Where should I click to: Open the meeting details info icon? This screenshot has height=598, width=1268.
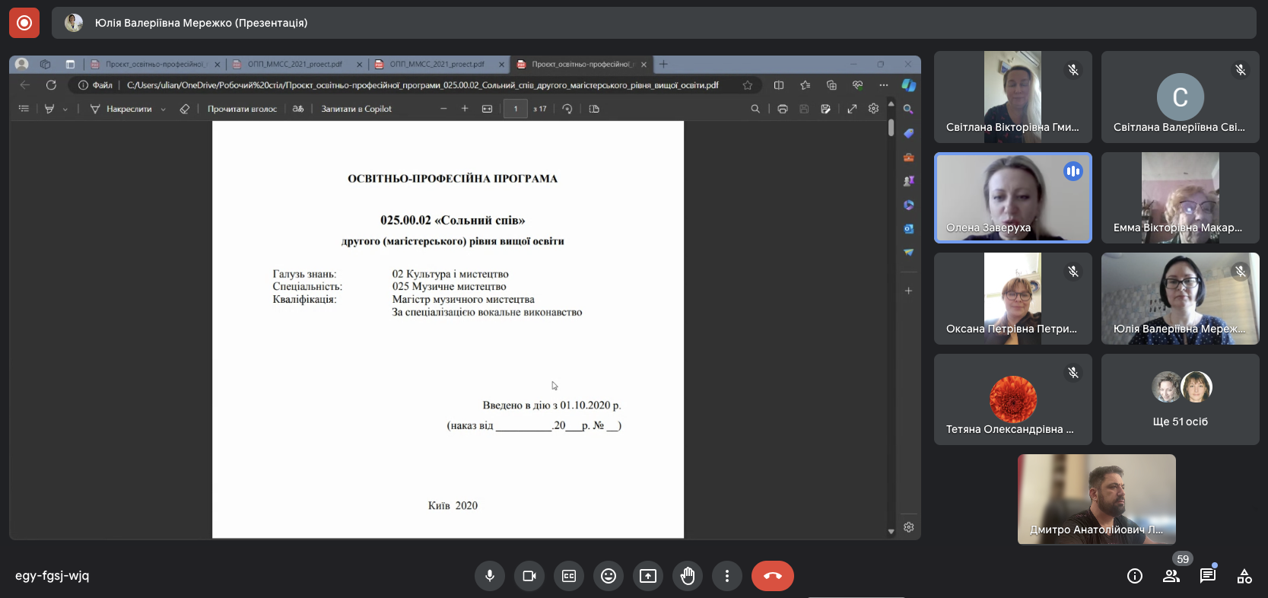[1135, 576]
